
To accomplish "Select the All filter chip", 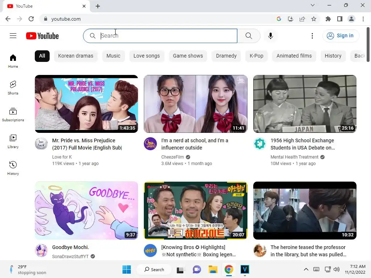I will [x=42, y=56].
